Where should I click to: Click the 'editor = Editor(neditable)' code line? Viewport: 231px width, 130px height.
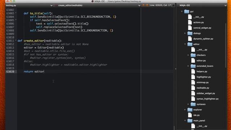tap(44, 48)
